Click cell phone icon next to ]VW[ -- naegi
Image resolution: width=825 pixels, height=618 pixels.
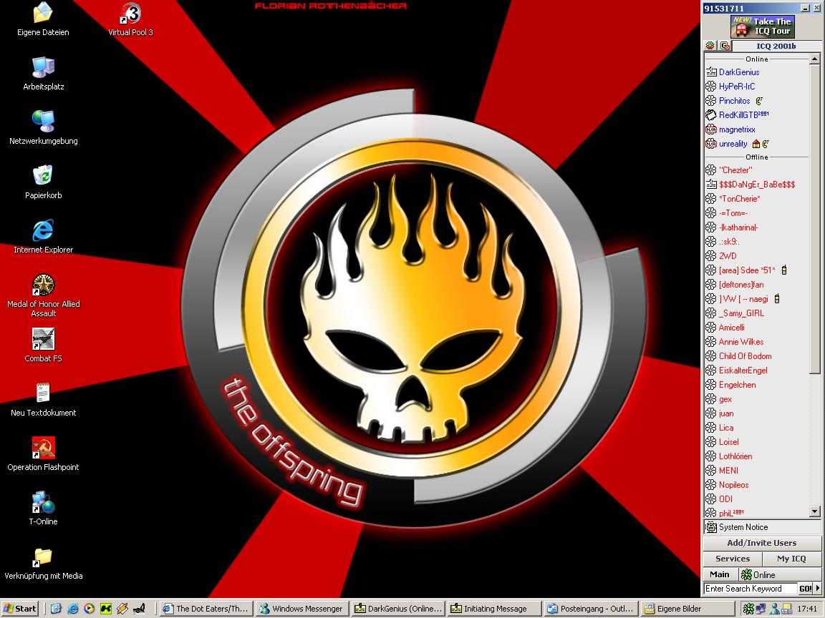pos(776,299)
